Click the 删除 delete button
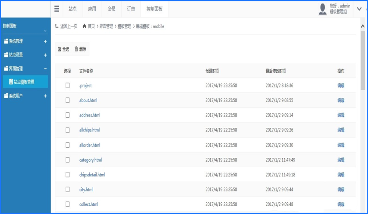Screen dimensions: 368x214 pyautogui.click(x=80, y=49)
